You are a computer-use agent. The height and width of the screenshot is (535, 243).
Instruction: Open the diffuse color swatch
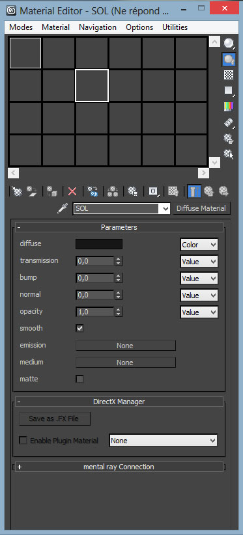(99, 244)
